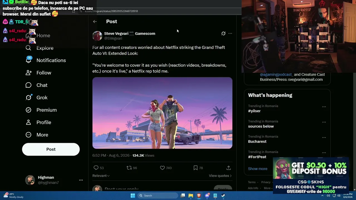Open Task View on the taskbar
Viewport: 356px width, 200px height.
183,196
